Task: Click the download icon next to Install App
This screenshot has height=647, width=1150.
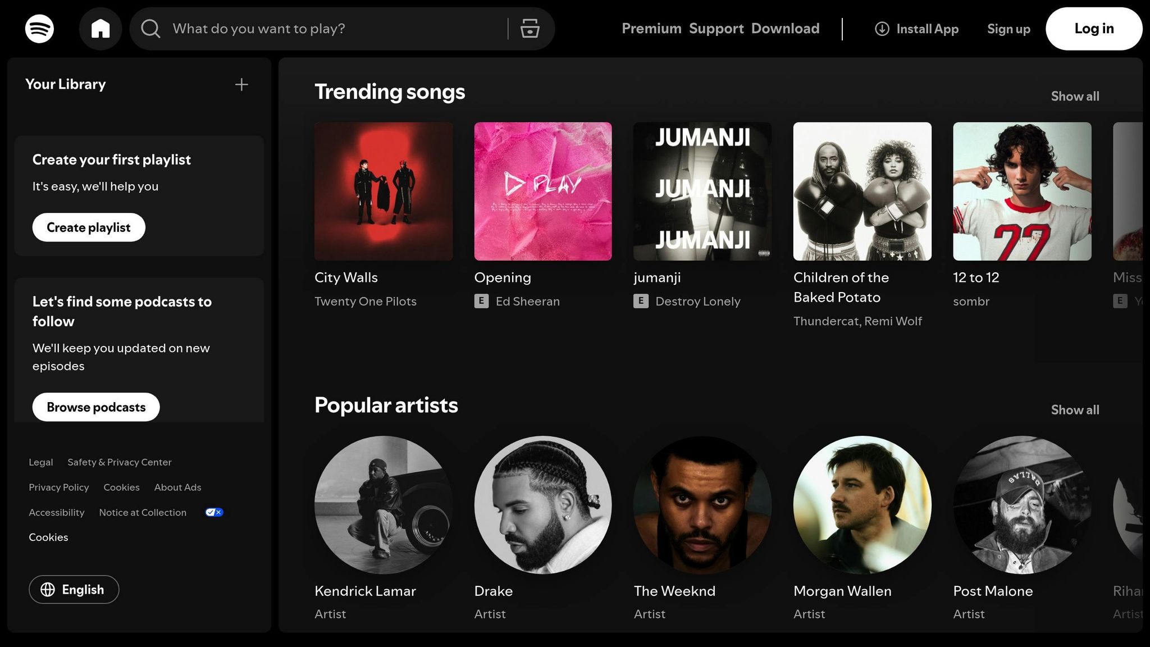Action: click(882, 29)
